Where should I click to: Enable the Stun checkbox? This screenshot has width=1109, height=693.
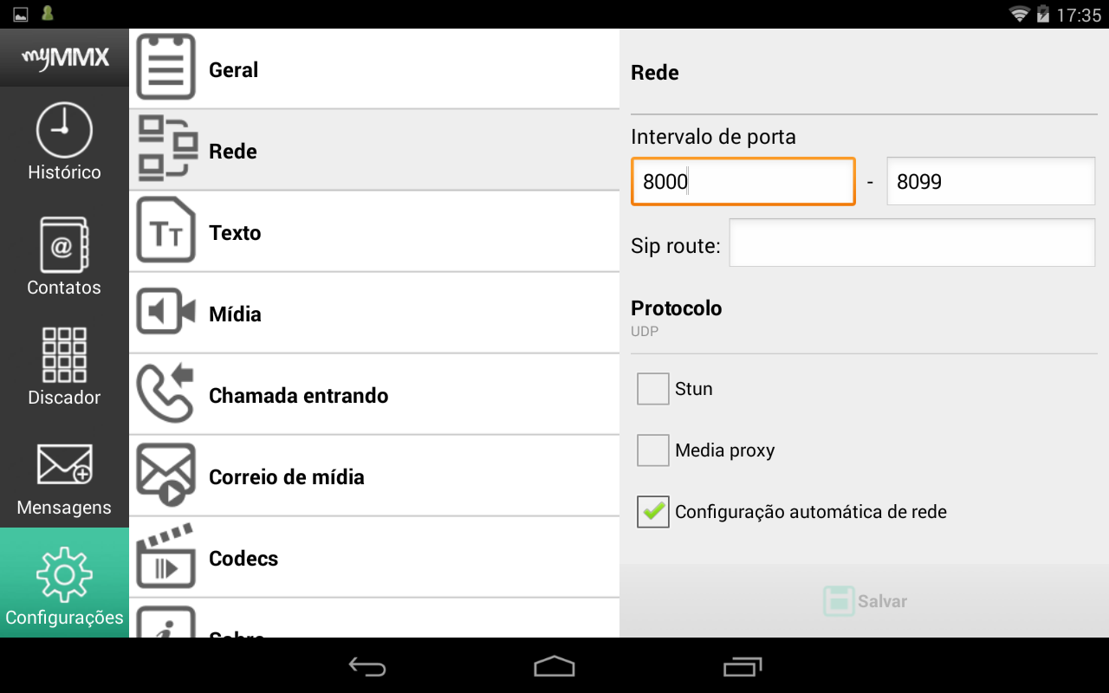653,389
